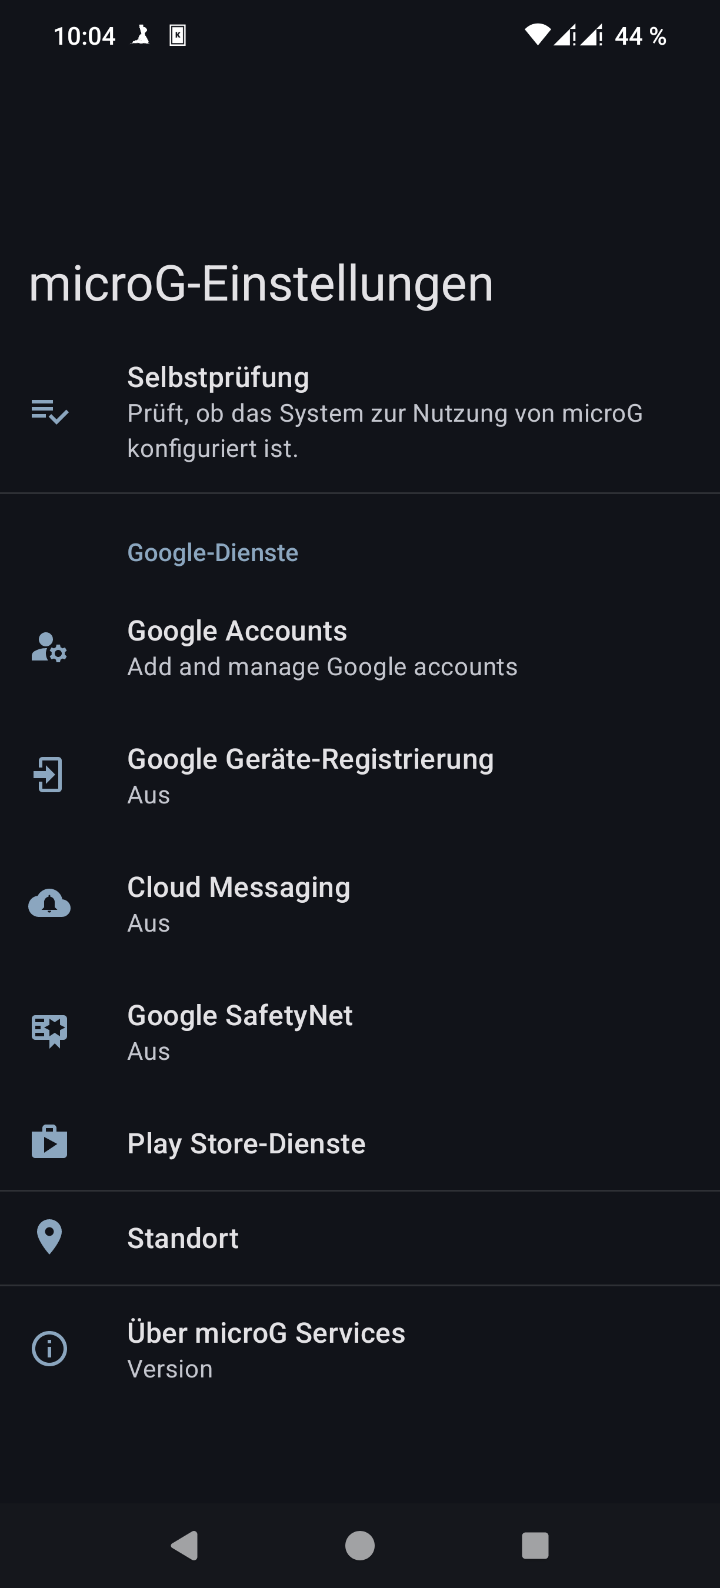Open Play Store-Dienste entry
Image resolution: width=720 pixels, height=1588 pixels.
[246, 1143]
